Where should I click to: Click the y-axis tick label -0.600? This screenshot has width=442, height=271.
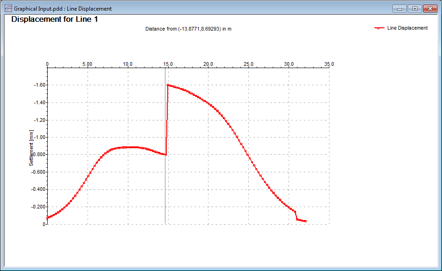[38, 172]
